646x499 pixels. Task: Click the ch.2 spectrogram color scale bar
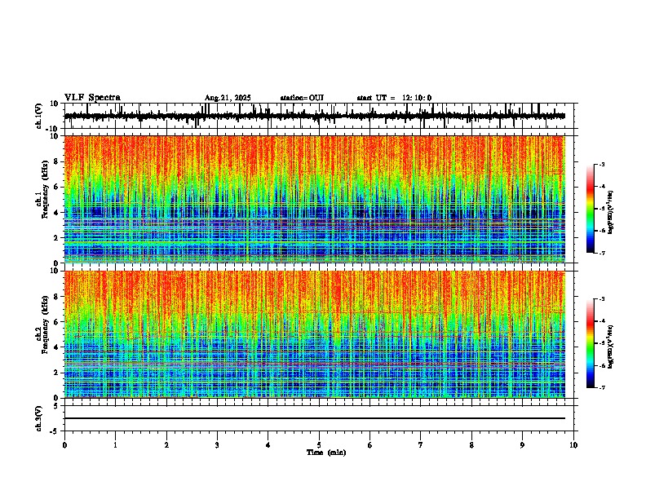coord(590,343)
